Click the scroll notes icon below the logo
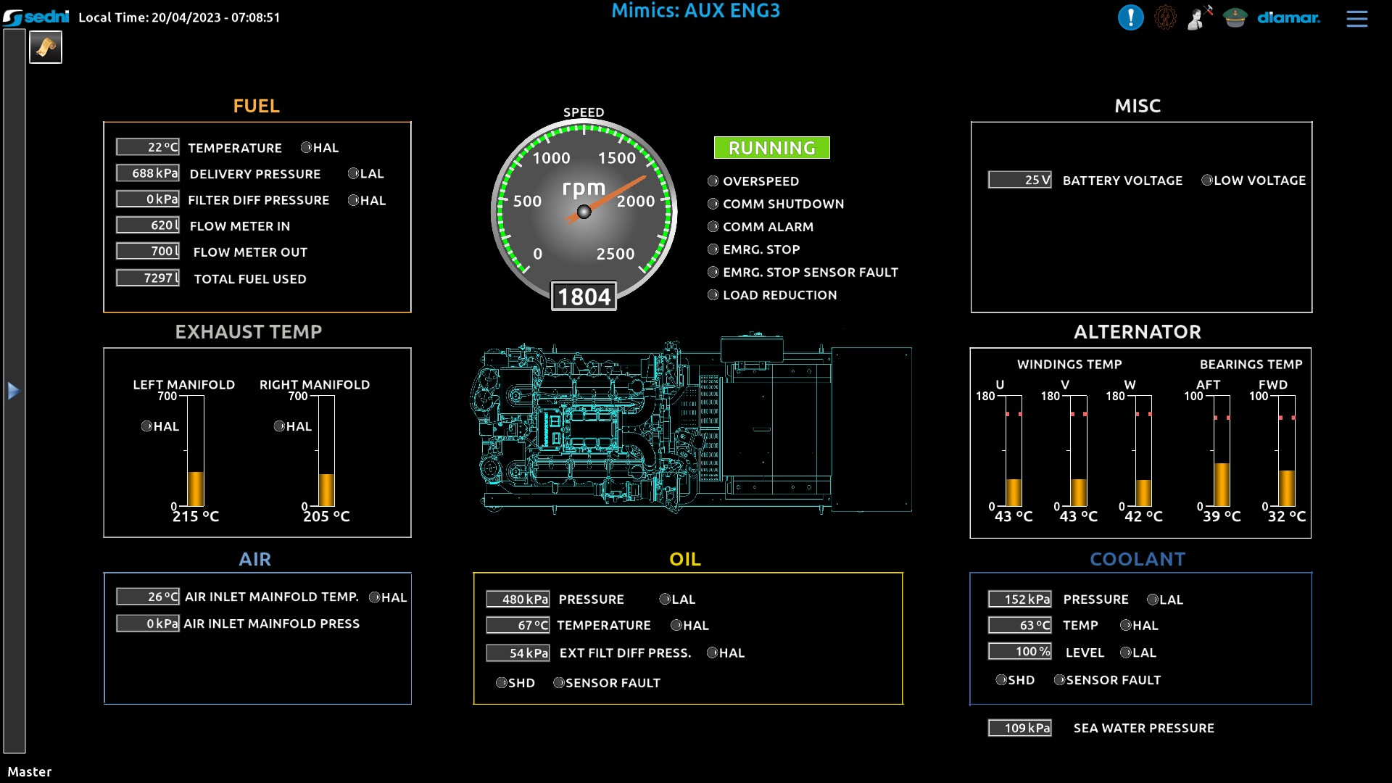Screen dimensions: 1392x783 pyautogui.click(x=46, y=48)
